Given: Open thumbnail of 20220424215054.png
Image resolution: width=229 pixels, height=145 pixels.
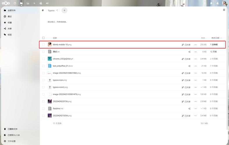Looking at the screenshot, I should pyautogui.click(x=50, y=115).
